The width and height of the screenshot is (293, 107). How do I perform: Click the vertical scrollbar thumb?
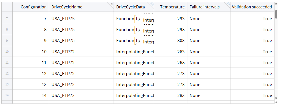click(x=276, y=14)
